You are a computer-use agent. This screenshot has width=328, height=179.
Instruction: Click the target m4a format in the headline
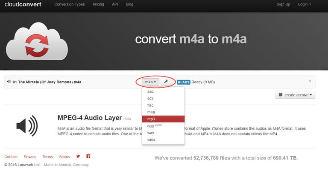(x=234, y=39)
